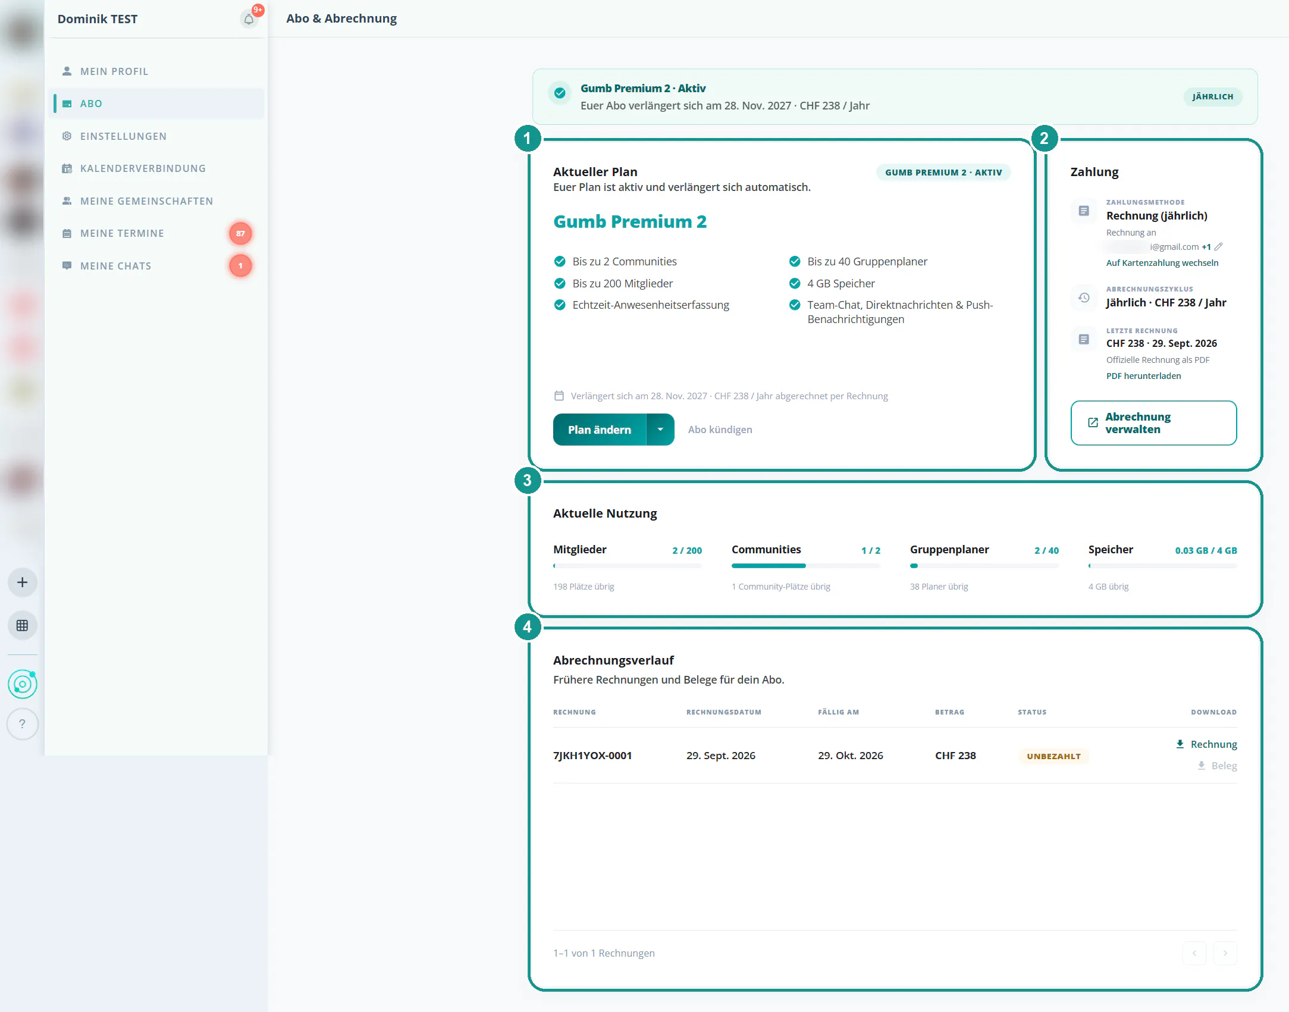The image size is (1289, 1012).
Task: Expand the Plan ändern dropdown arrow
Action: [x=660, y=430]
